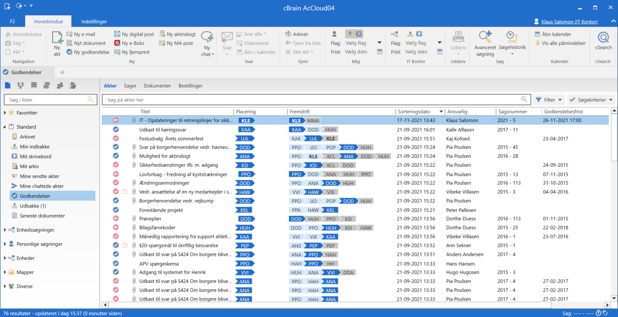Toggle the desk icon in IT Kontor group
618x317 pixels.
point(419,34)
